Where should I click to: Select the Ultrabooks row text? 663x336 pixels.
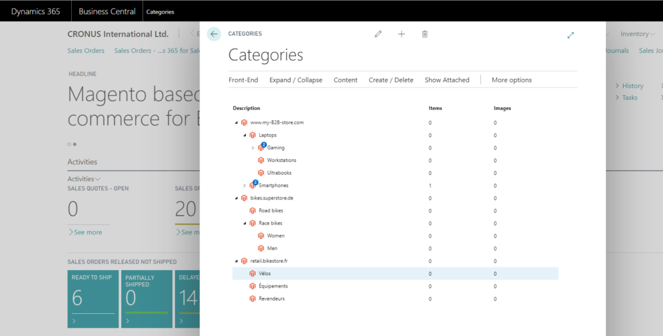point(279,173)
